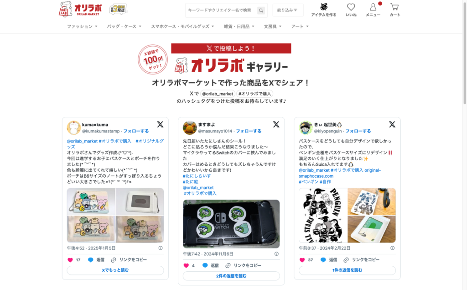Open the 絞り込み filter dropdown
This screenshot has height=290, width=467.
point(287,10)
